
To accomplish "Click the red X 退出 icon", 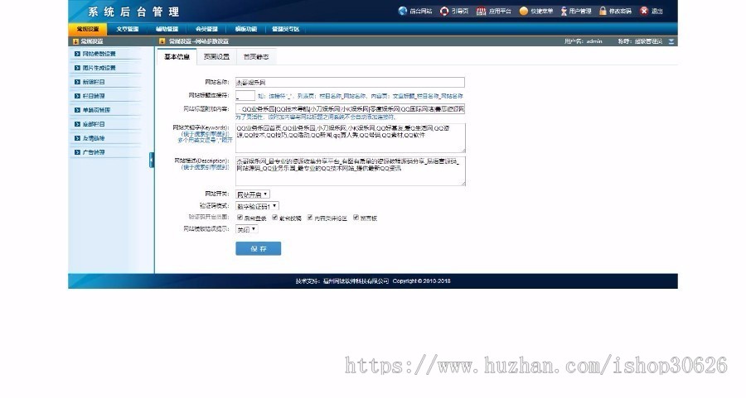I will coord(644,11).
